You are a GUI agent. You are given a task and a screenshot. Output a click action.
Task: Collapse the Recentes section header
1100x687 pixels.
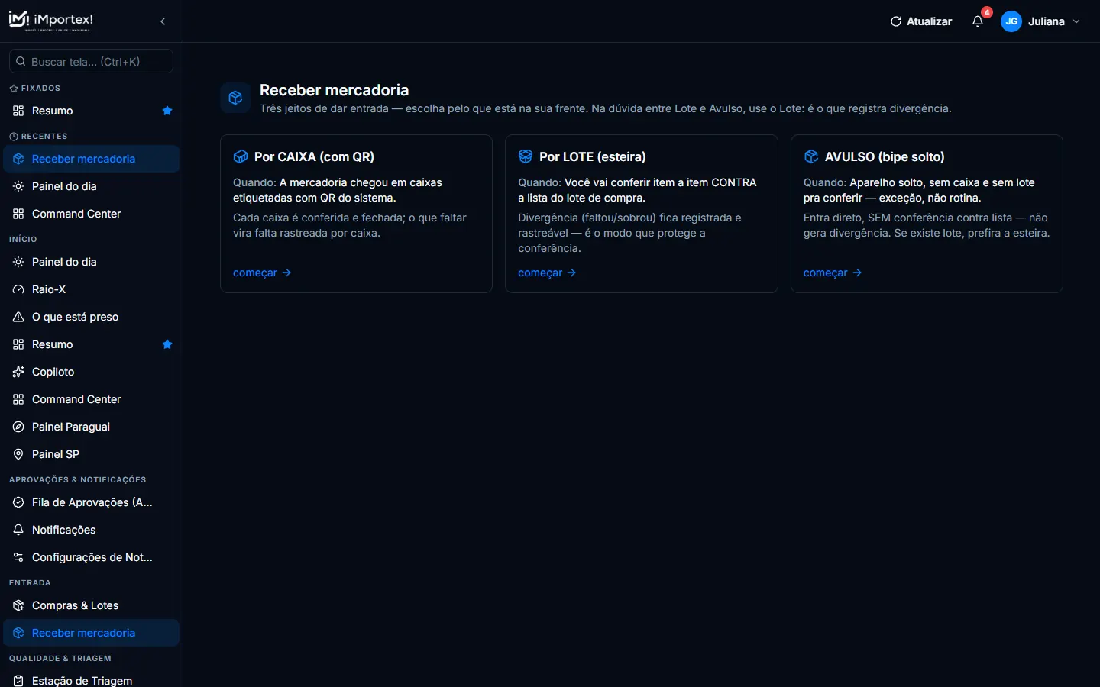pyautogui.click(x=38, y=136)
